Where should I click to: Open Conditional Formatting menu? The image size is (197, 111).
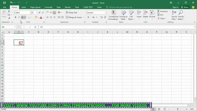tap(114, 15)
